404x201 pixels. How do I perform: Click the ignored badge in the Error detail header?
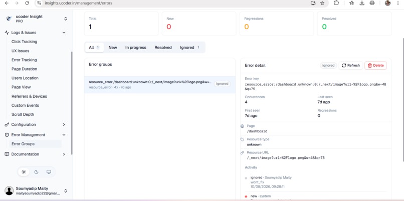click(328, 66)
